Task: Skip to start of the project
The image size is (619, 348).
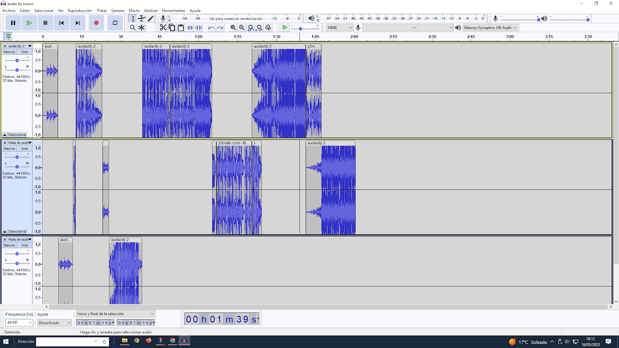Action: tap(62, 23)
